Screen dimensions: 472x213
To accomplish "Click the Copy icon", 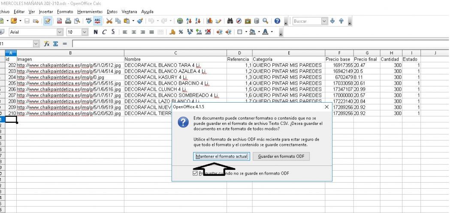I will [118, 21].
